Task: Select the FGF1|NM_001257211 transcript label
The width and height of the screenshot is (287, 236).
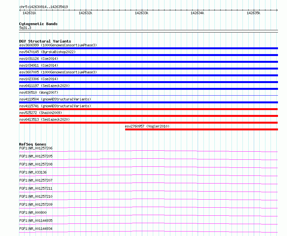Action: (x=36, y=188)
